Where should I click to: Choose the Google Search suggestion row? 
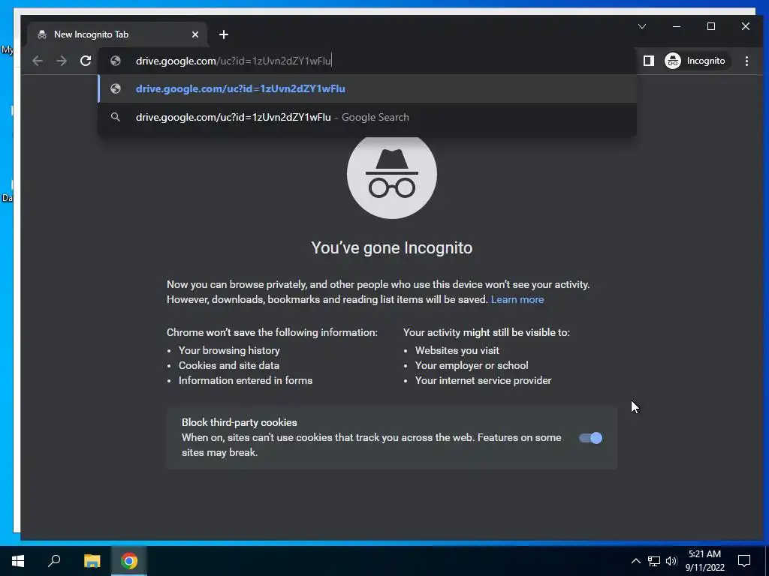tap(367, 117)
